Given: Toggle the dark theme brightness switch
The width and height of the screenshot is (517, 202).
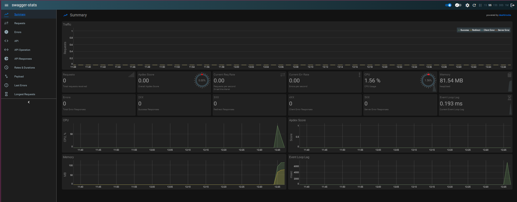Looking at the screenshot, I should pos(448,5).
